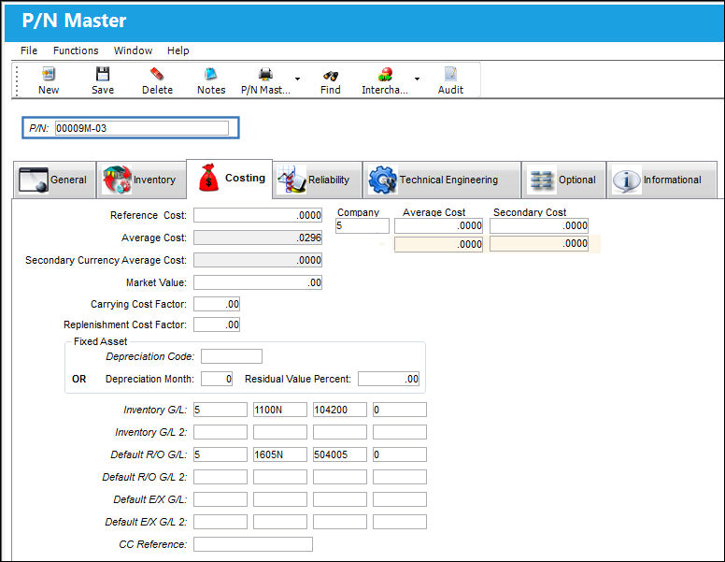Click the Average Cost column header

pos(434,212)
